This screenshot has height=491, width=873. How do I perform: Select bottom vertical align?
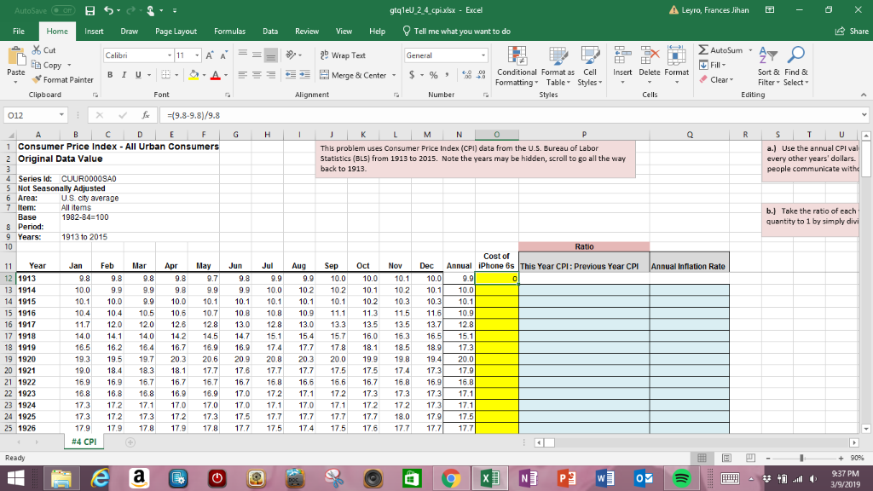[x=270, y=55]
